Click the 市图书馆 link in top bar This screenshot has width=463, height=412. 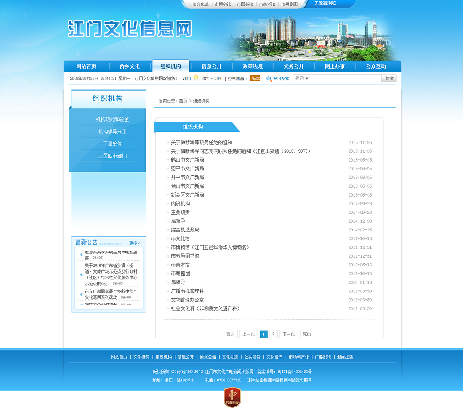pyautogui.click(x=245, y=4)
